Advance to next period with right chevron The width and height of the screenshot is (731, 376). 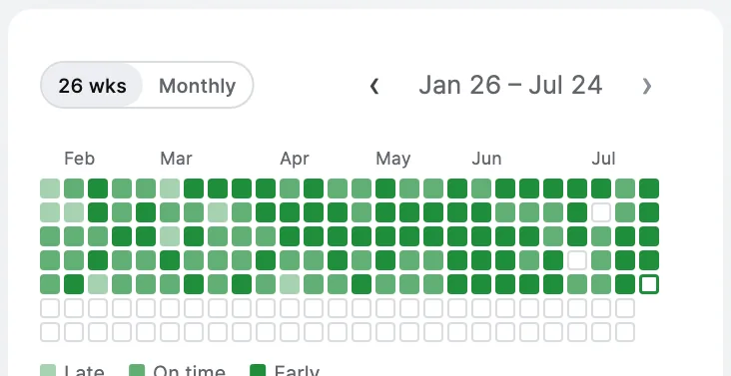647,86
